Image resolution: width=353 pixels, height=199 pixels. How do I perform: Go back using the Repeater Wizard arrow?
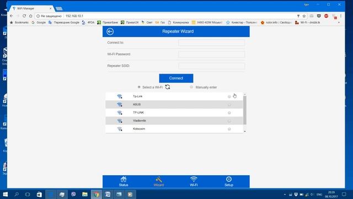pos(110,32)
